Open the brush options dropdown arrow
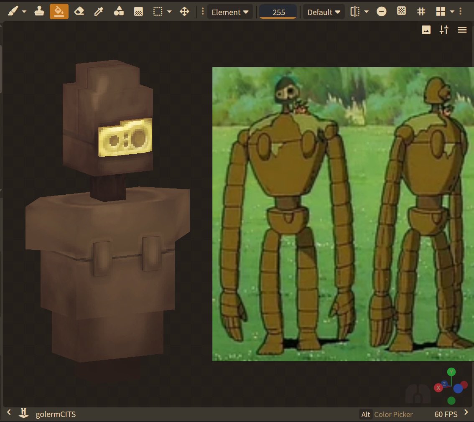The image size is (474, 422). point(24,12)
